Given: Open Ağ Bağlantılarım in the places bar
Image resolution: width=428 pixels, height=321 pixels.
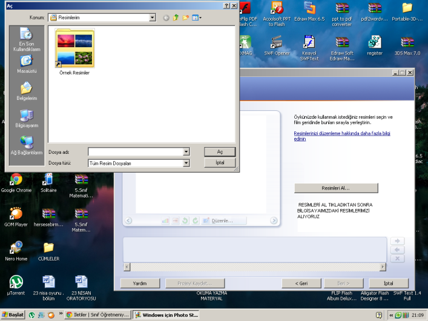Looking at the screenshot, I should click(26, 145).
